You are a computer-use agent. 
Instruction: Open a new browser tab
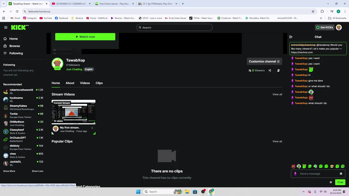183,4
